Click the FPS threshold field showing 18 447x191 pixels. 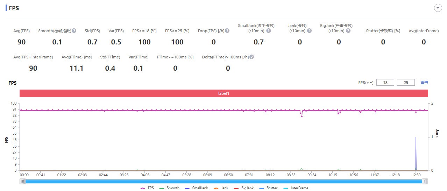[x=385, y=83]
